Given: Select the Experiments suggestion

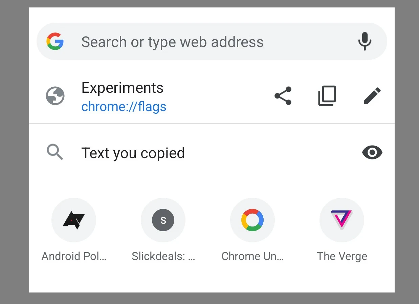Looking at the screenshot, I should coord(122,88).
